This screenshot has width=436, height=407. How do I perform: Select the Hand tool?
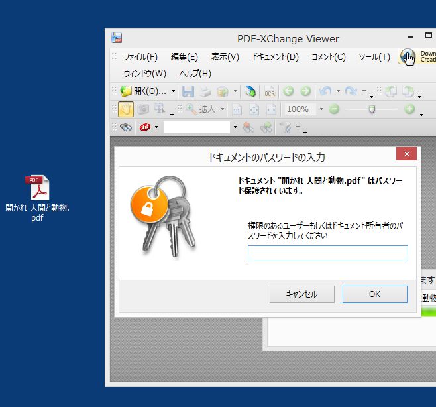(126, 109)
